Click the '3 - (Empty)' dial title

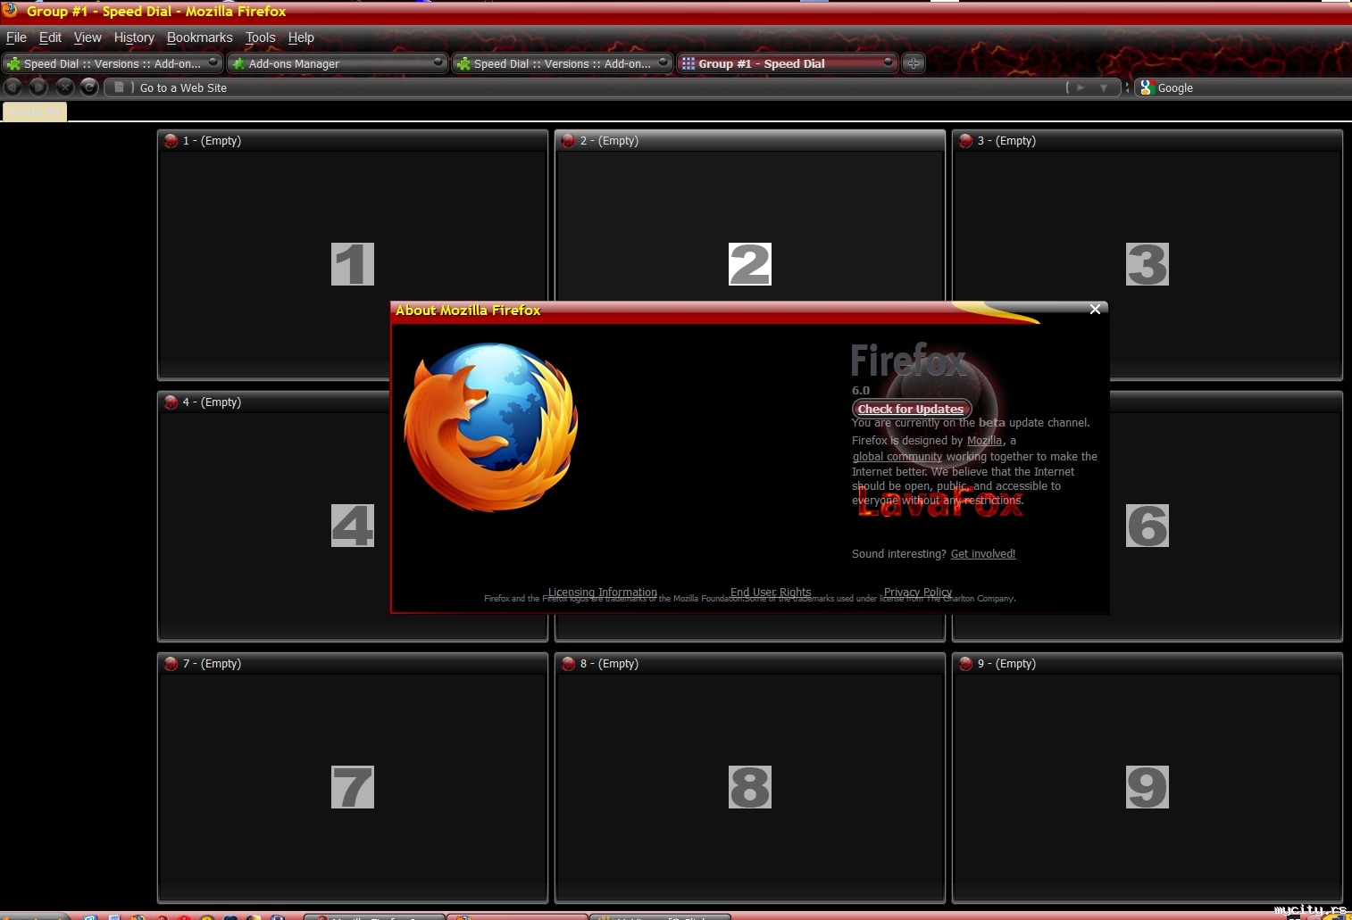click(x=1006, y=141)
